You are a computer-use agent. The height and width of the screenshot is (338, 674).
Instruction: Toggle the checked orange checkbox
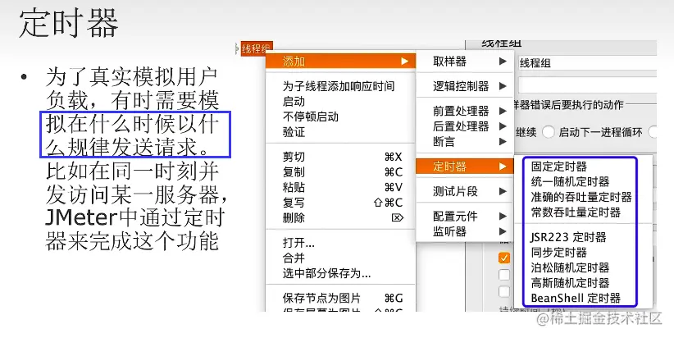click(x=503, y=258)
